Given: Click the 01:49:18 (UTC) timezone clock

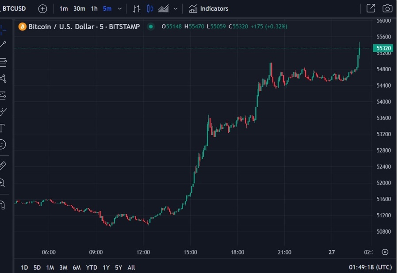Looking at the screenshot, I should [370, 267].
